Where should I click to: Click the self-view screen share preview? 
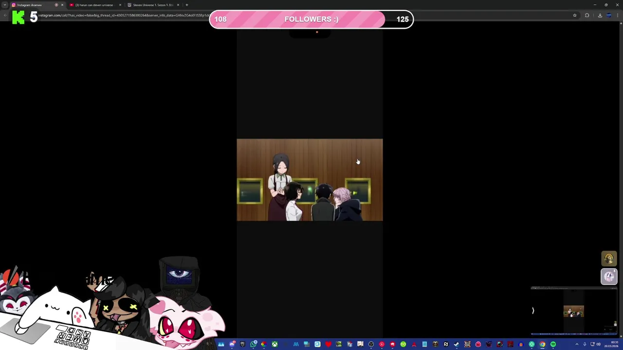pos(574,311)
